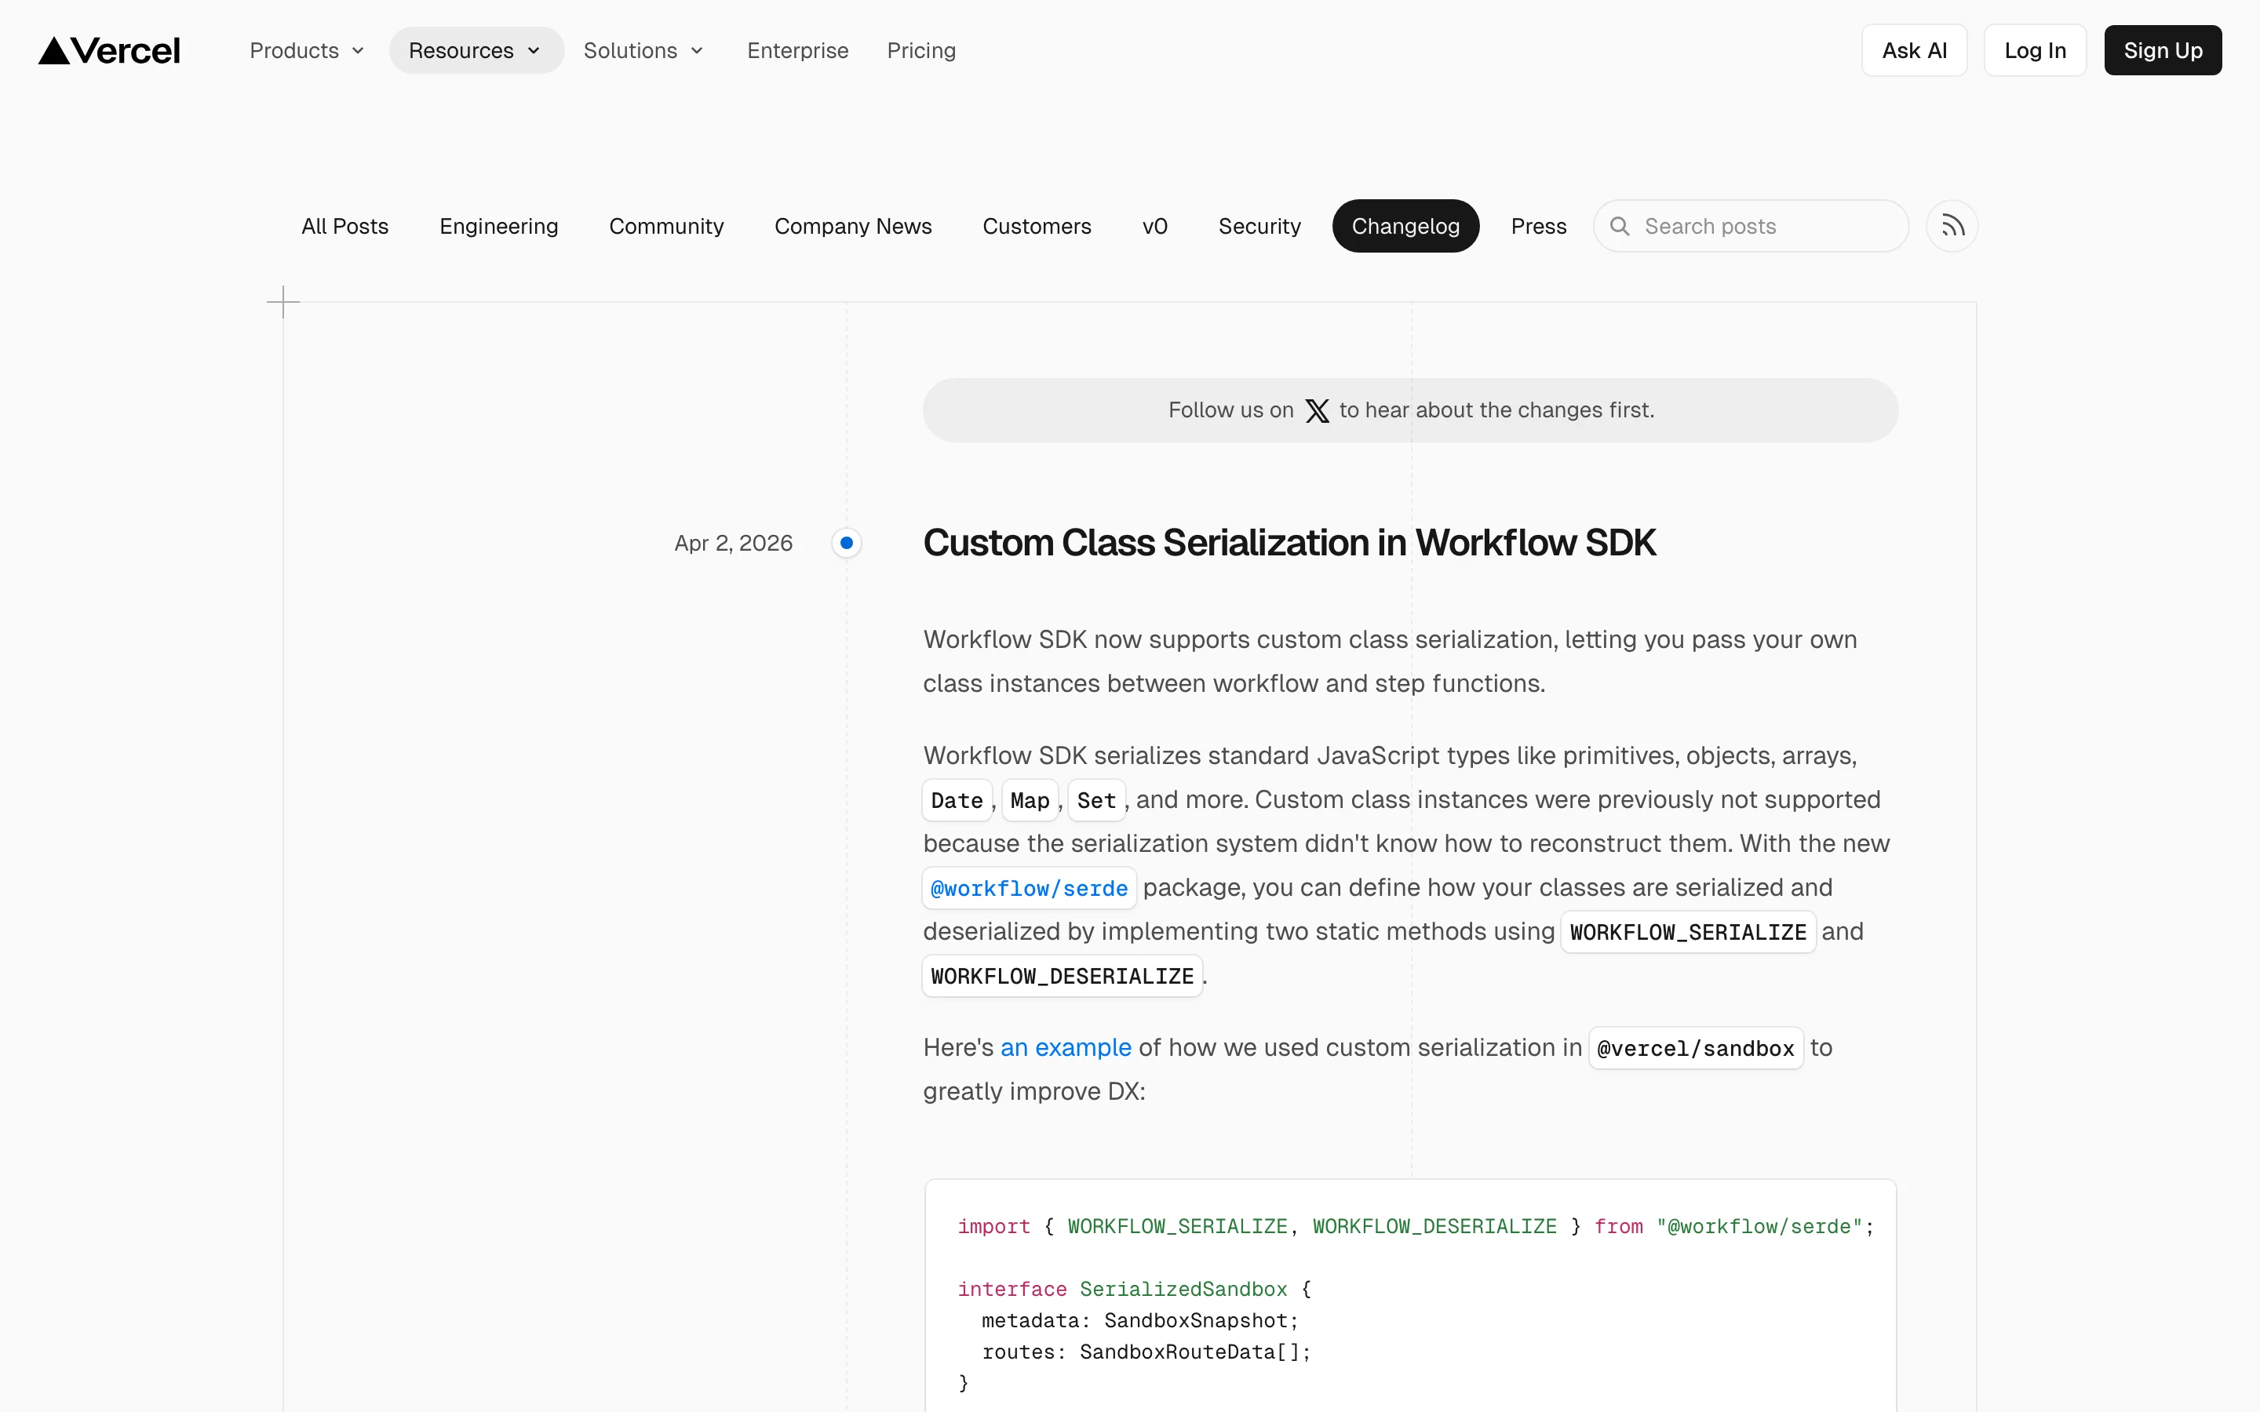Open the RSS feed icon

point(1952,226)
